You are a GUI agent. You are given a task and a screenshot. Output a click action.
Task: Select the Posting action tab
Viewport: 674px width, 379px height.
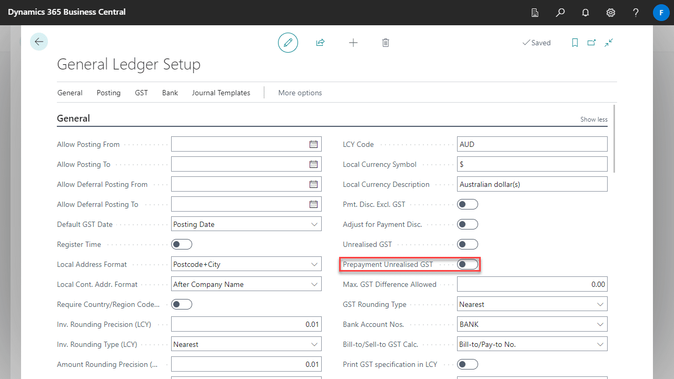tap(108, 93)
